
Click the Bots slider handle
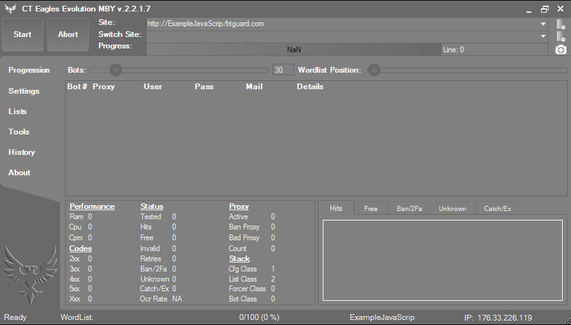tap(116, 70)
